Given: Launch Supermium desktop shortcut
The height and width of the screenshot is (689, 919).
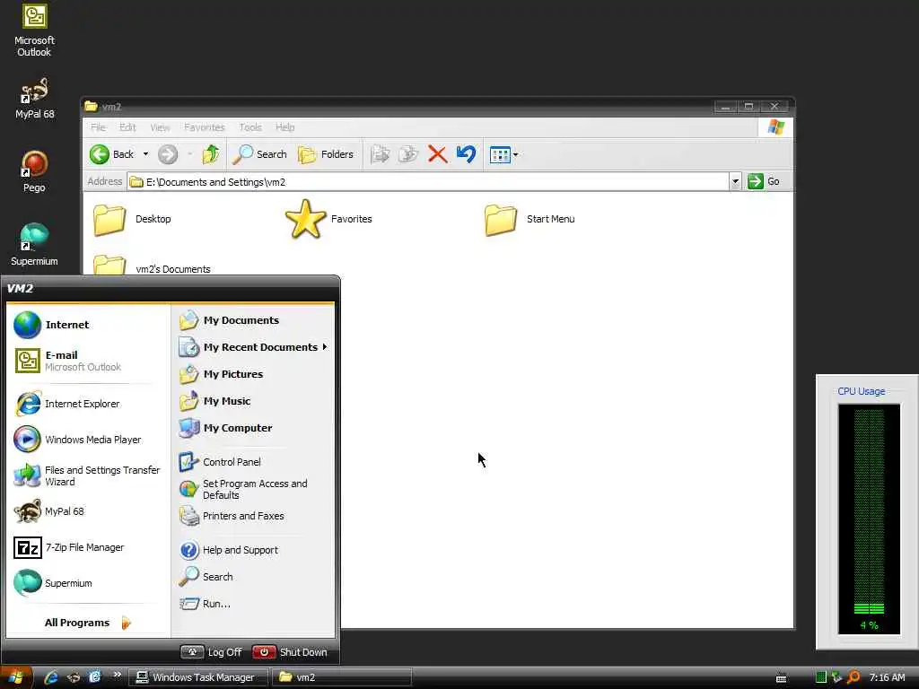Looking at the screenshot, I should click(x=34, y=245).
